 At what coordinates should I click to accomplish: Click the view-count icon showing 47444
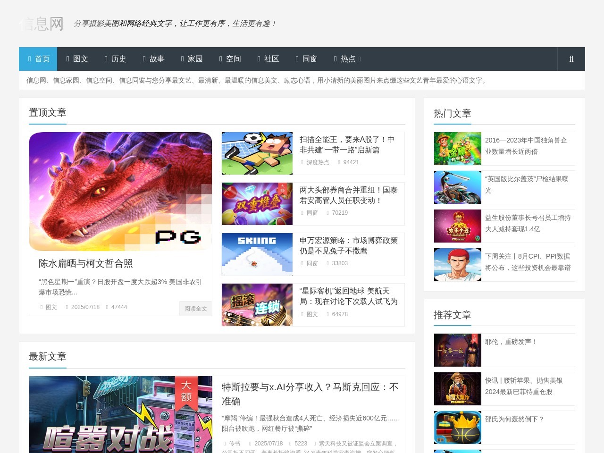coord(107,307)
